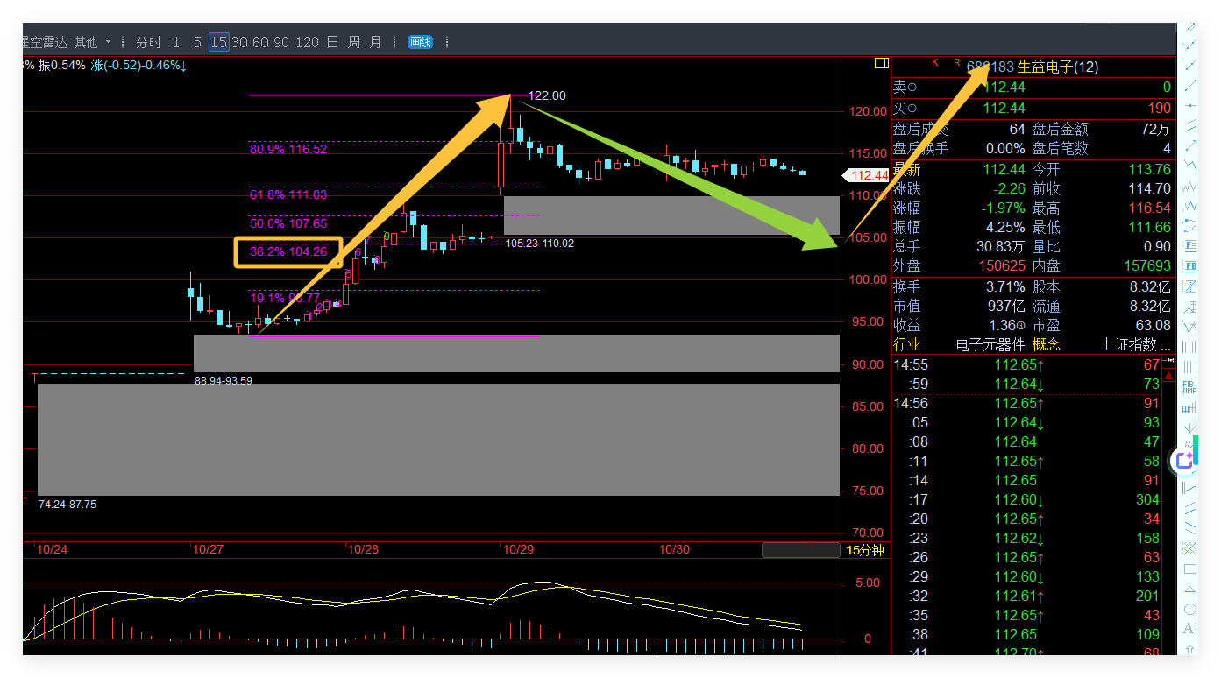The image size is (1221, 678).
Task: Select the 90-minute timeframe
Action: (281, 42)
